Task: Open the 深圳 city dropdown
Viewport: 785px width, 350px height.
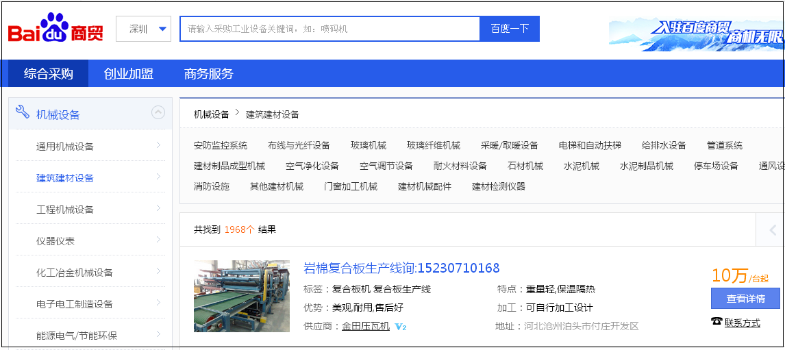Action: coord(144,29)
